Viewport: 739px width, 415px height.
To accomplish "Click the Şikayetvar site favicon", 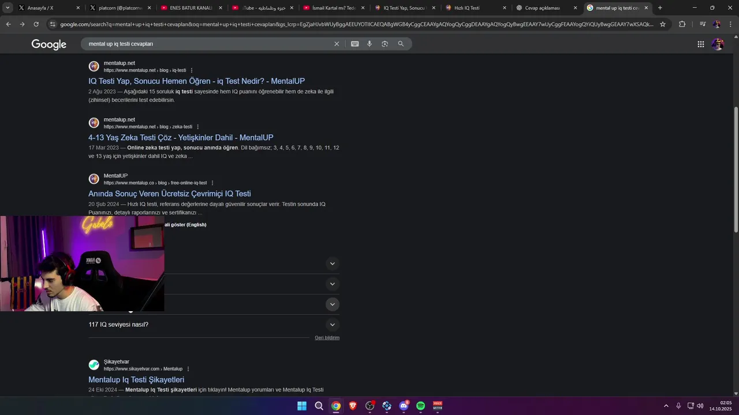I will click(x=94, y=365).
